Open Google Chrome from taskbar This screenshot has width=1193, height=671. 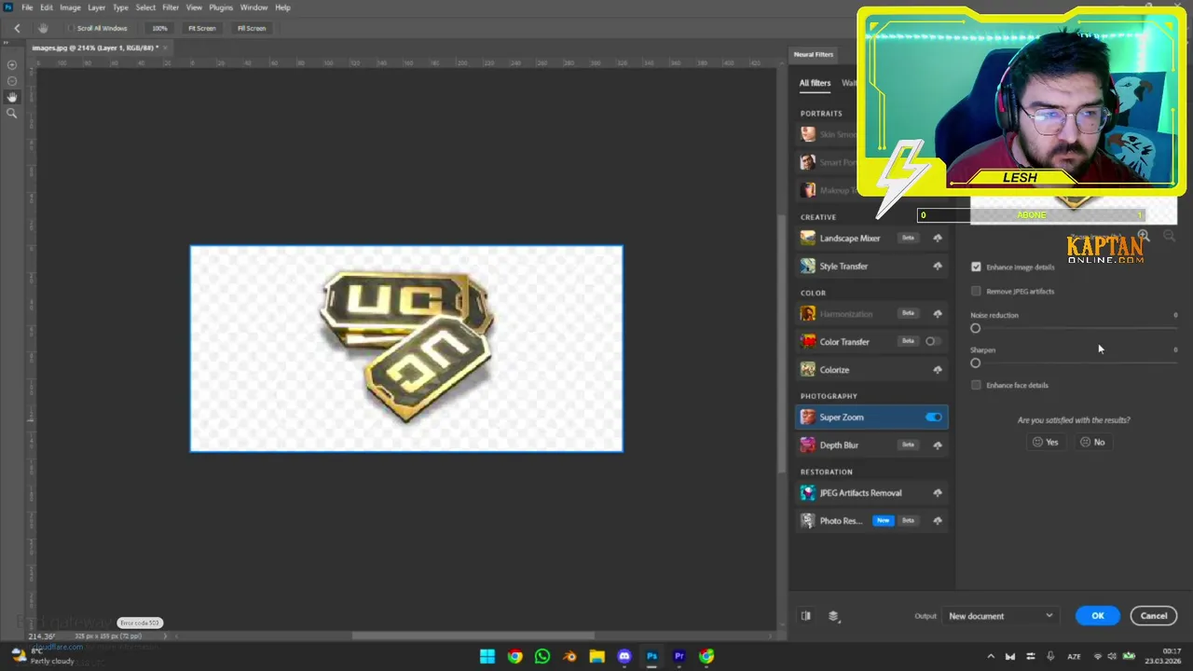click(x=514, y=656)
